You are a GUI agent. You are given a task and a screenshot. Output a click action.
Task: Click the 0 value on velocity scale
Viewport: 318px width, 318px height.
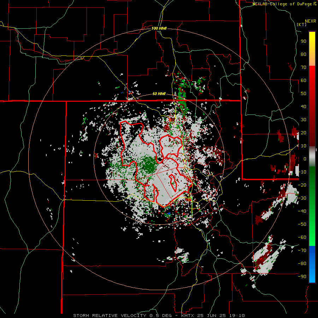point(305,159)
